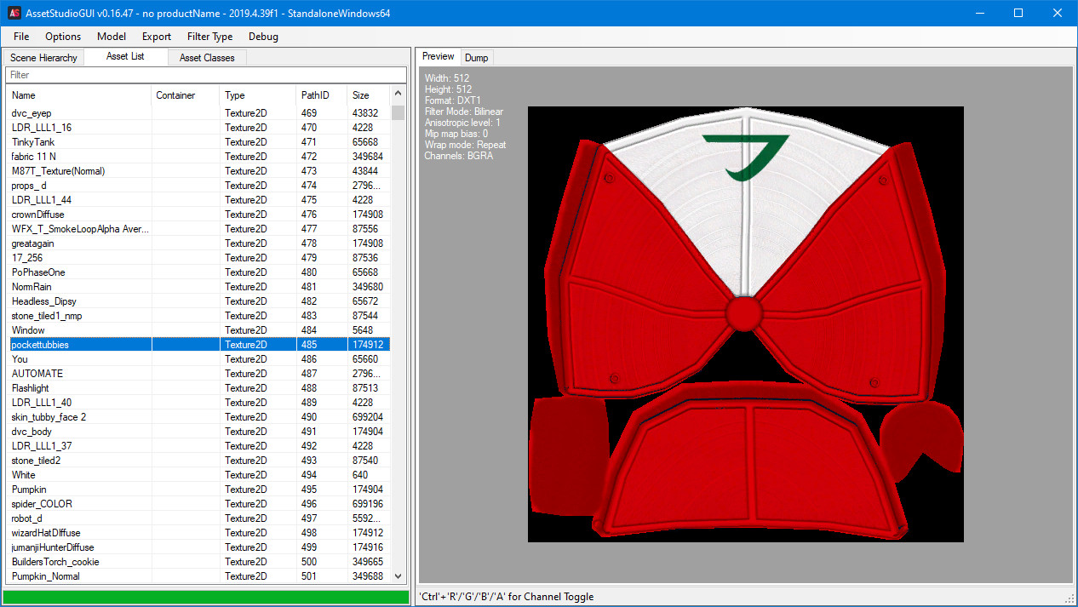Viewport: 1078px width, 607px height.
Task: Switch to the Scene Hierarchy tab
Action: click(x=43, y=57)
